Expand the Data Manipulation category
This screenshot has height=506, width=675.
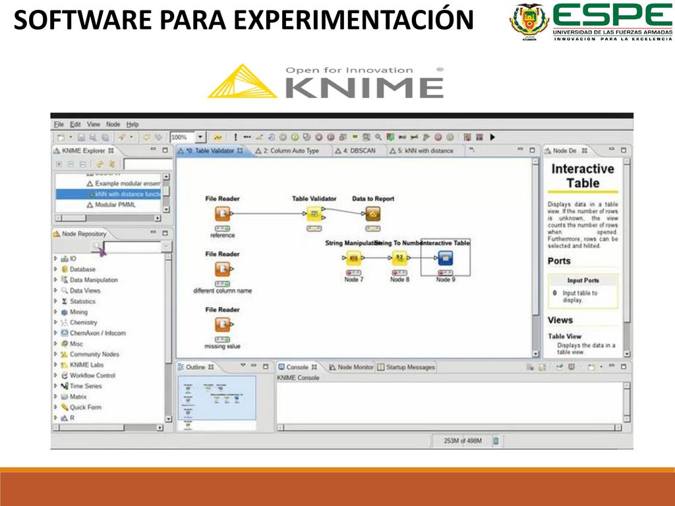55,279
